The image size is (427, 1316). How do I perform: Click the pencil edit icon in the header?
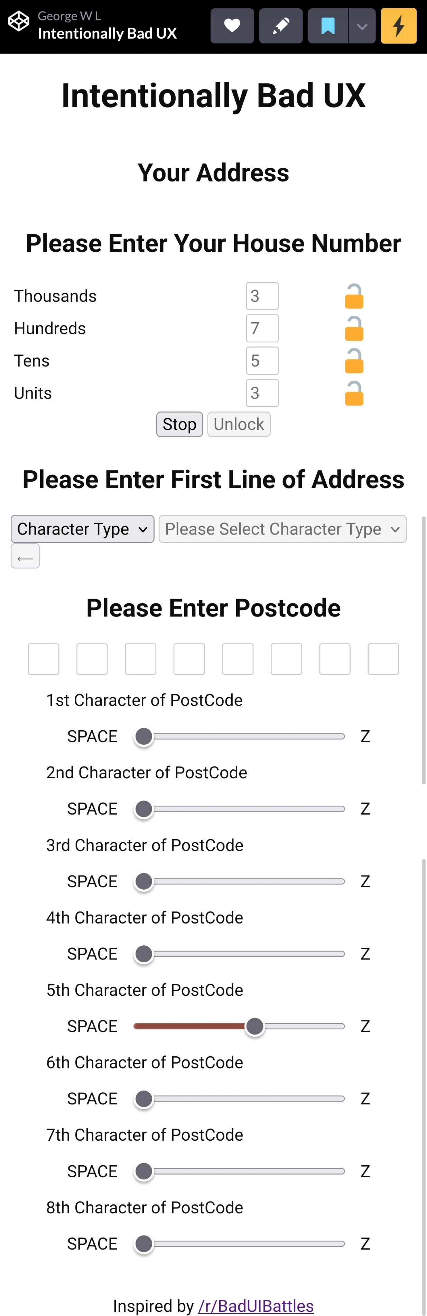tap(280, 26)
